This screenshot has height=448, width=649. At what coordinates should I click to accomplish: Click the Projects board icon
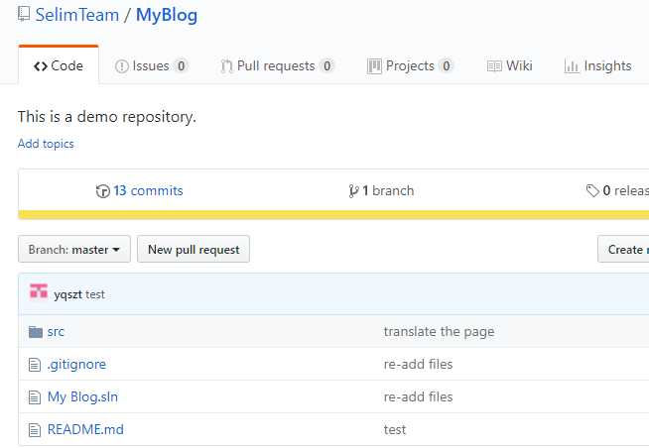374,66
